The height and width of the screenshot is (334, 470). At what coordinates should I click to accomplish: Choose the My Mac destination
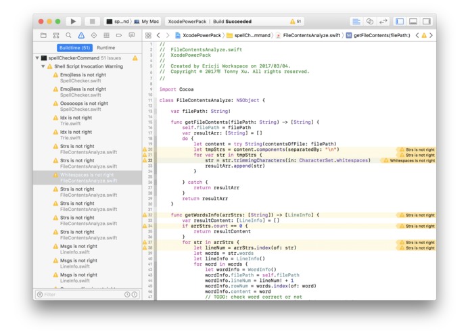[x=147, y=22]
